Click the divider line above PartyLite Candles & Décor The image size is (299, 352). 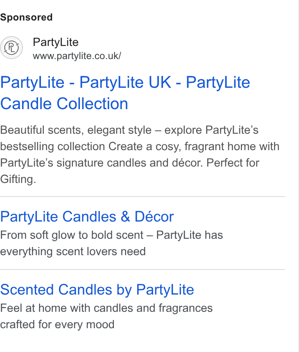[x=143, y=197]
